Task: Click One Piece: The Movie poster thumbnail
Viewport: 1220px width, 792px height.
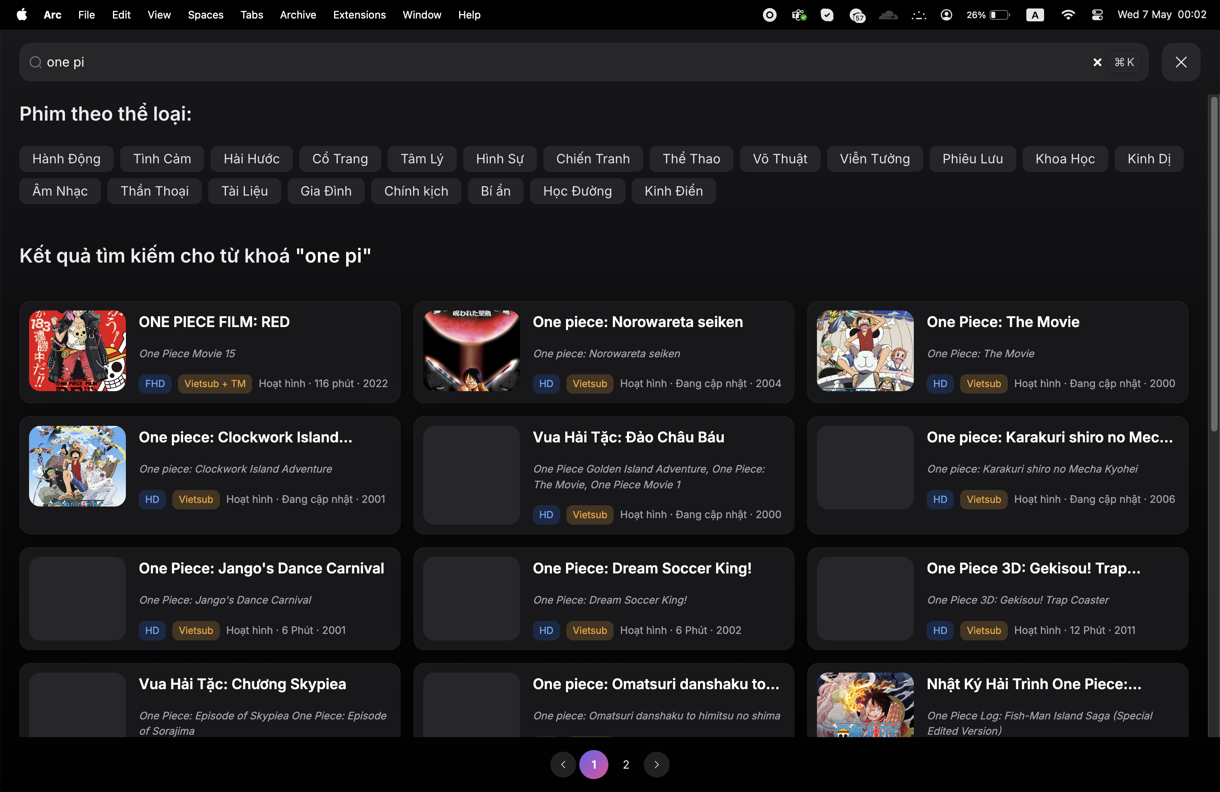Action: 865,350
